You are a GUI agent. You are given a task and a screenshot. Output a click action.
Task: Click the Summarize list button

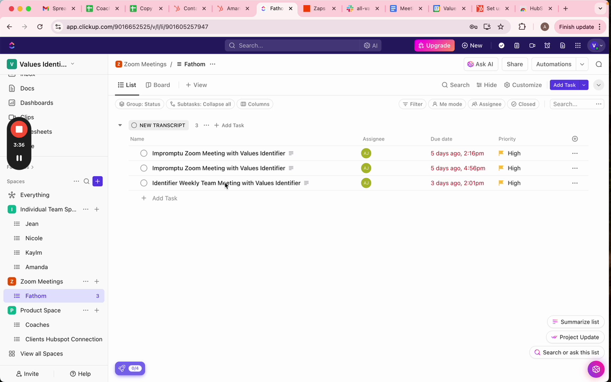[x=576, y=322]
